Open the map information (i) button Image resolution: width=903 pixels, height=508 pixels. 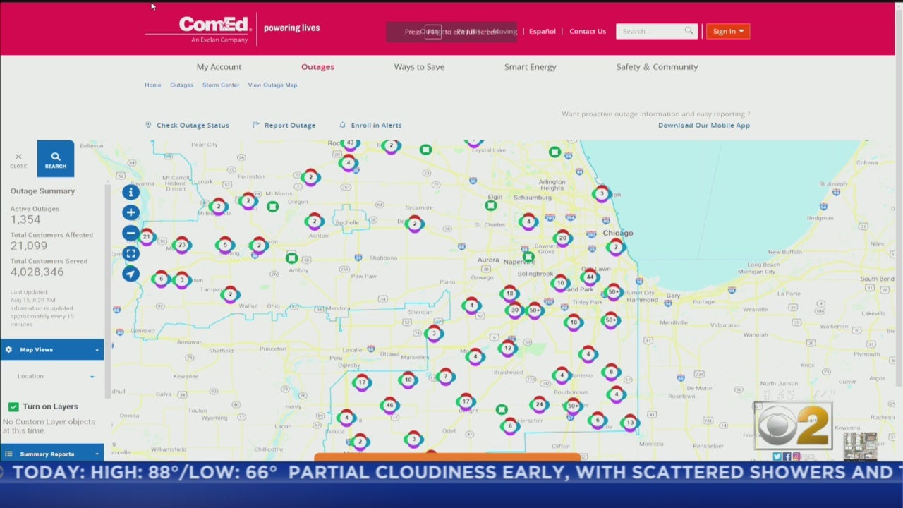point(131,192)
